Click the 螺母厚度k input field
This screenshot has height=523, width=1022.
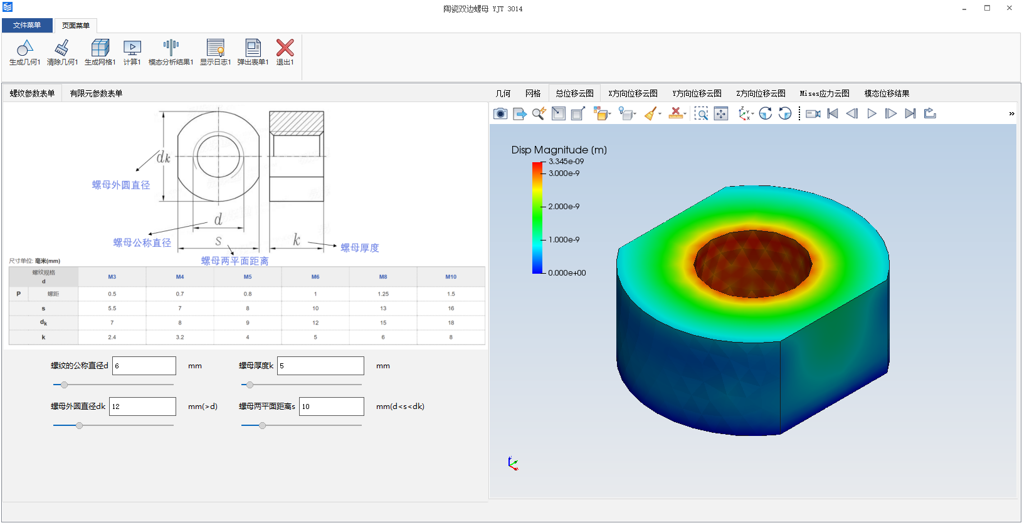[320, 366]
